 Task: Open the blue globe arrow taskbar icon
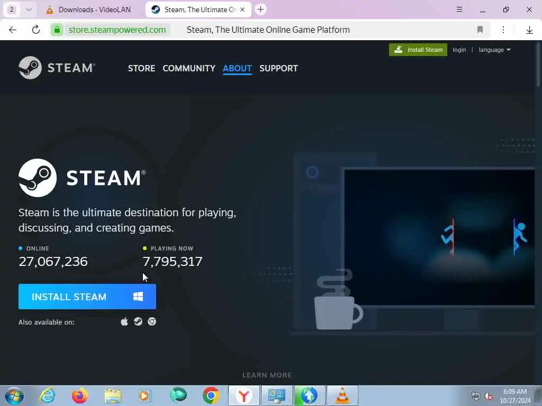click(x=309, y=395)
